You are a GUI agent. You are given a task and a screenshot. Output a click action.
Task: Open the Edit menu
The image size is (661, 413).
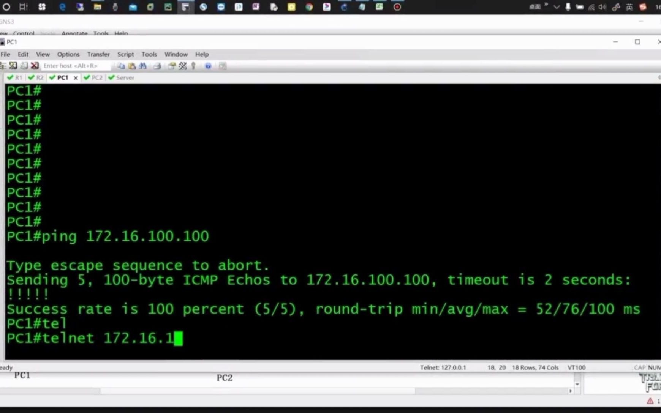[x=23, y=54]
